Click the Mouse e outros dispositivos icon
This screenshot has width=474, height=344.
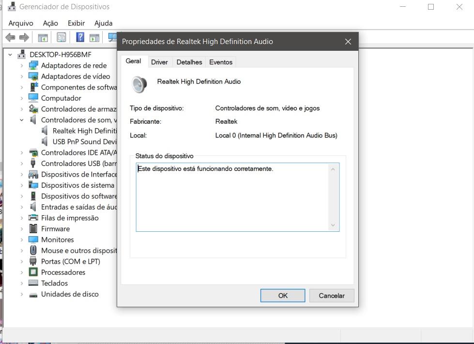pyautogui.click(x=33, y=250)
